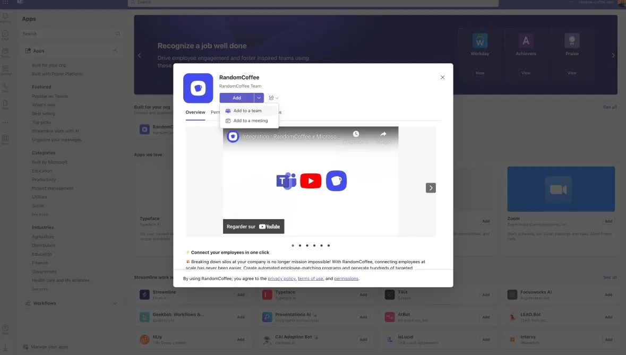Collapse the Apps section chevron
Screen dimensions: 626x355
coord(115,51)
